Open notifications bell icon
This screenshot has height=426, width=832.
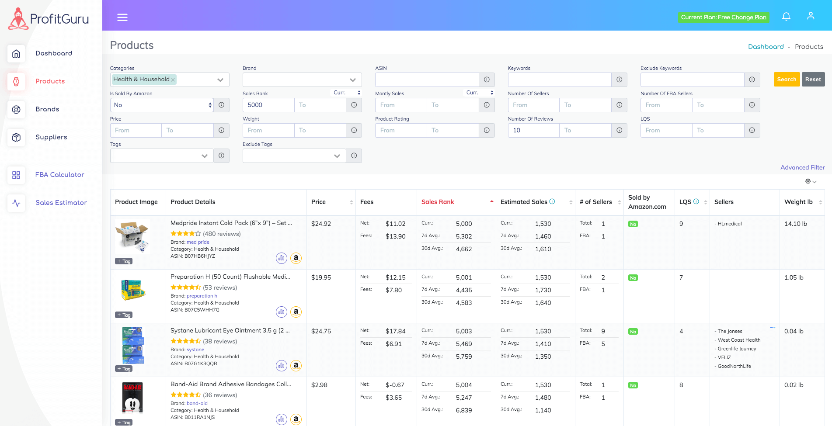[x=786, y=17]
